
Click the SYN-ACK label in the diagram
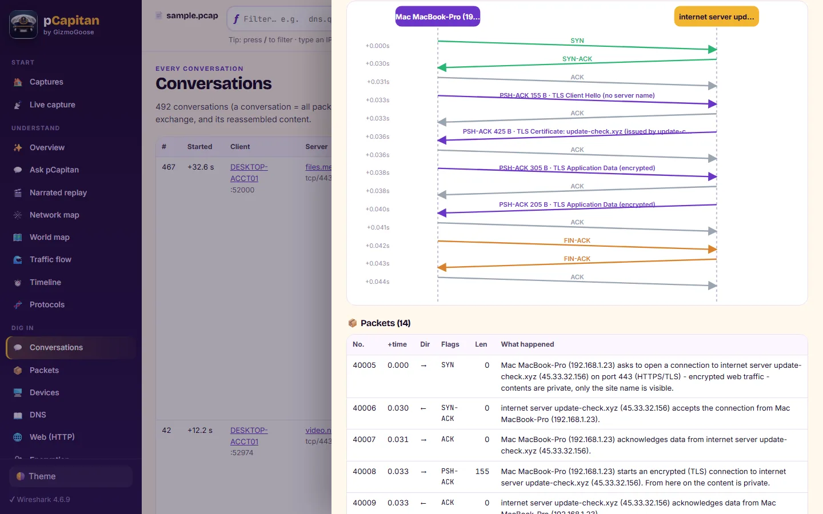577,59
